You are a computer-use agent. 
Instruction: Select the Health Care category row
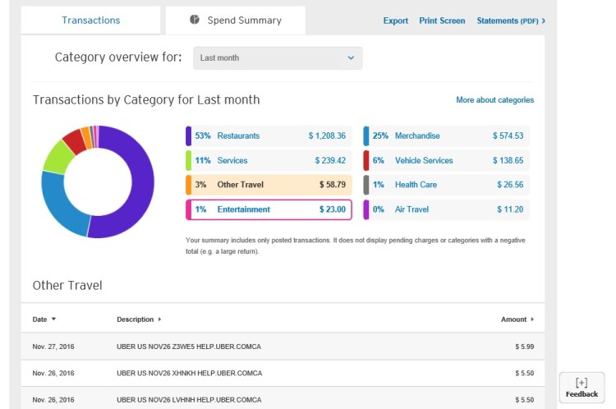tap(447, 185)
